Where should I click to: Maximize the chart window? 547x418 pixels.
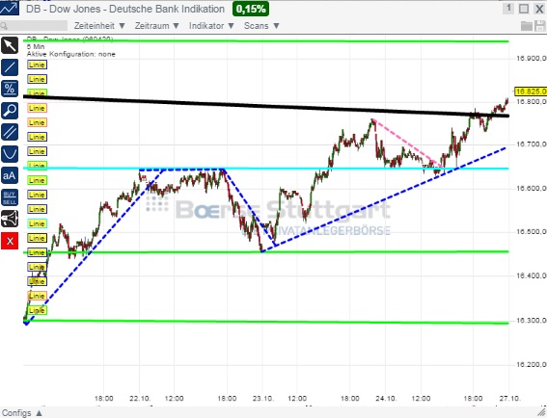(x=524, y=9)
